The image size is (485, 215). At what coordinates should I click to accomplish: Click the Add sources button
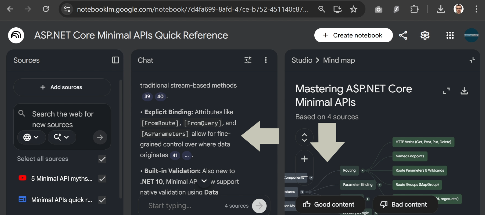62,87
